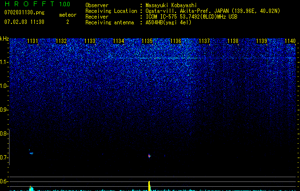Viewport: 300px width, 191px height.
Task: Click time marker 1140
Action: tap(290, 41)
